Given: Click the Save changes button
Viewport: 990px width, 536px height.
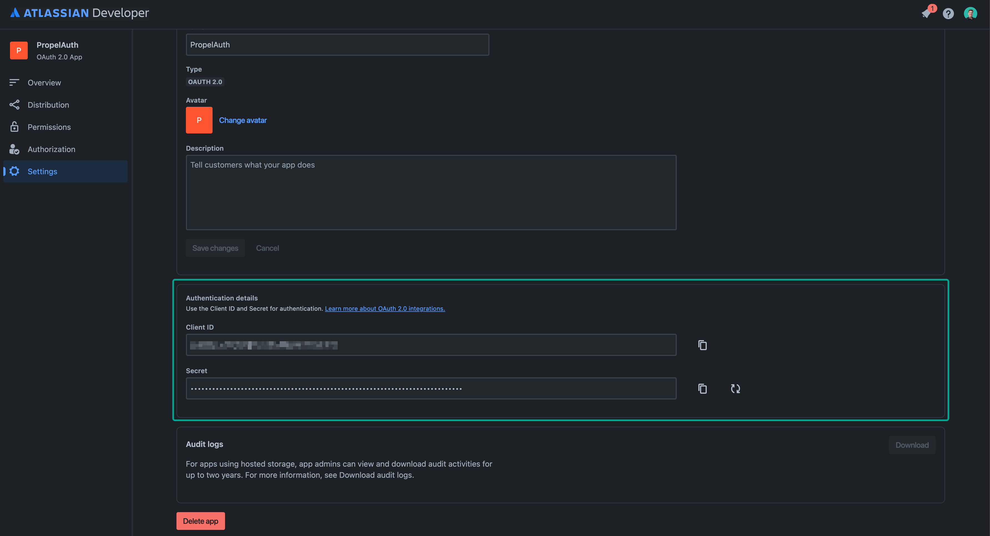Looking at the screenshot, I should click(x=215, y=248).
